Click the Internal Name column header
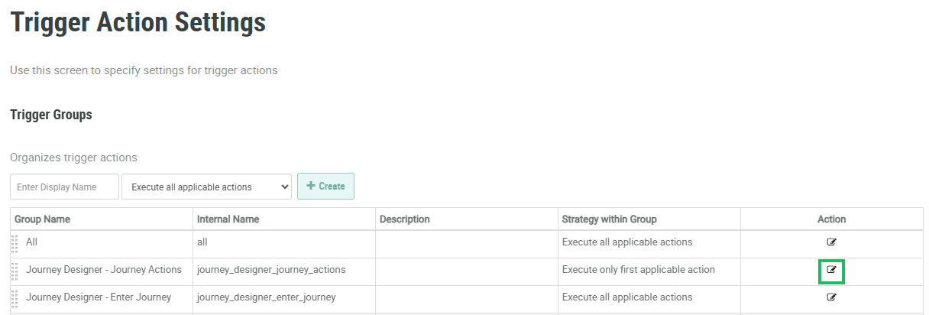 (228, 219)
